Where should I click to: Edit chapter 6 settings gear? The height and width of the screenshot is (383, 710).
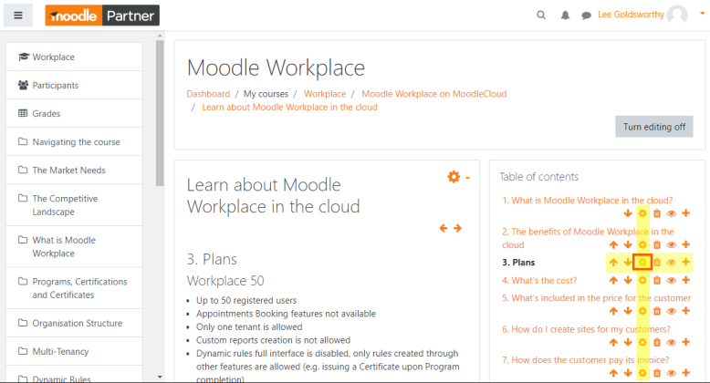pos(642,342)
